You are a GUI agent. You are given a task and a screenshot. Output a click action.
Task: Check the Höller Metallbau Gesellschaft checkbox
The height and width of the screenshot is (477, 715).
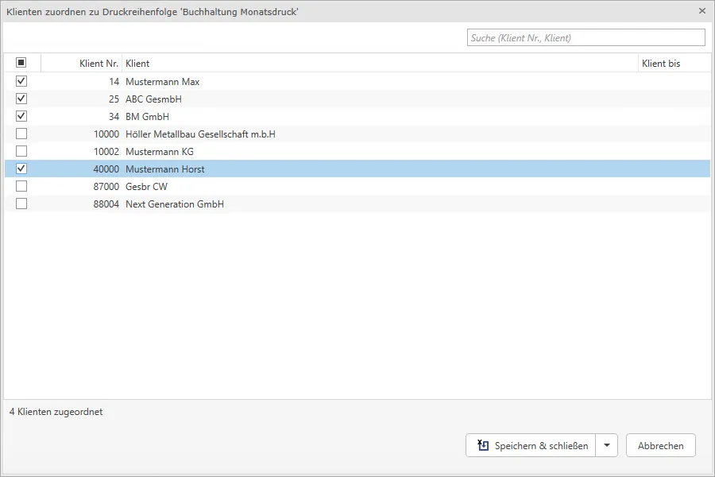tap(21, 134)
